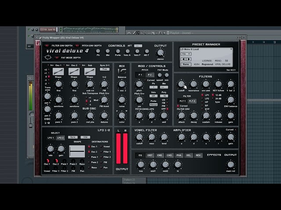
Task: Toggle the Inv LED for Sub
Action: pyautogui.click(x=80, y=65)
